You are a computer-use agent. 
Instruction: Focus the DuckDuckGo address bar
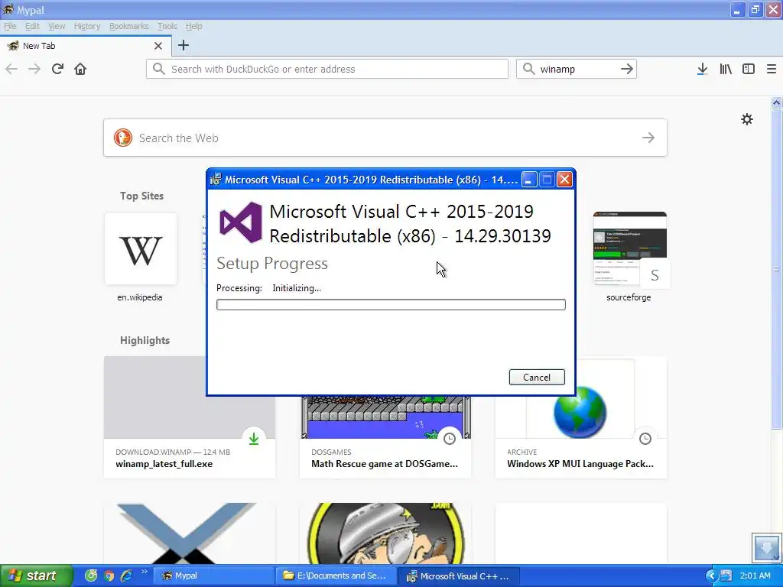click(327, 69)
